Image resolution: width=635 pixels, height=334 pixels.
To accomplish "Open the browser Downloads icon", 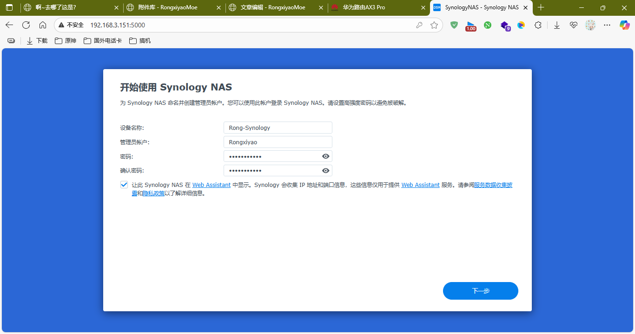I will (557, 25).
